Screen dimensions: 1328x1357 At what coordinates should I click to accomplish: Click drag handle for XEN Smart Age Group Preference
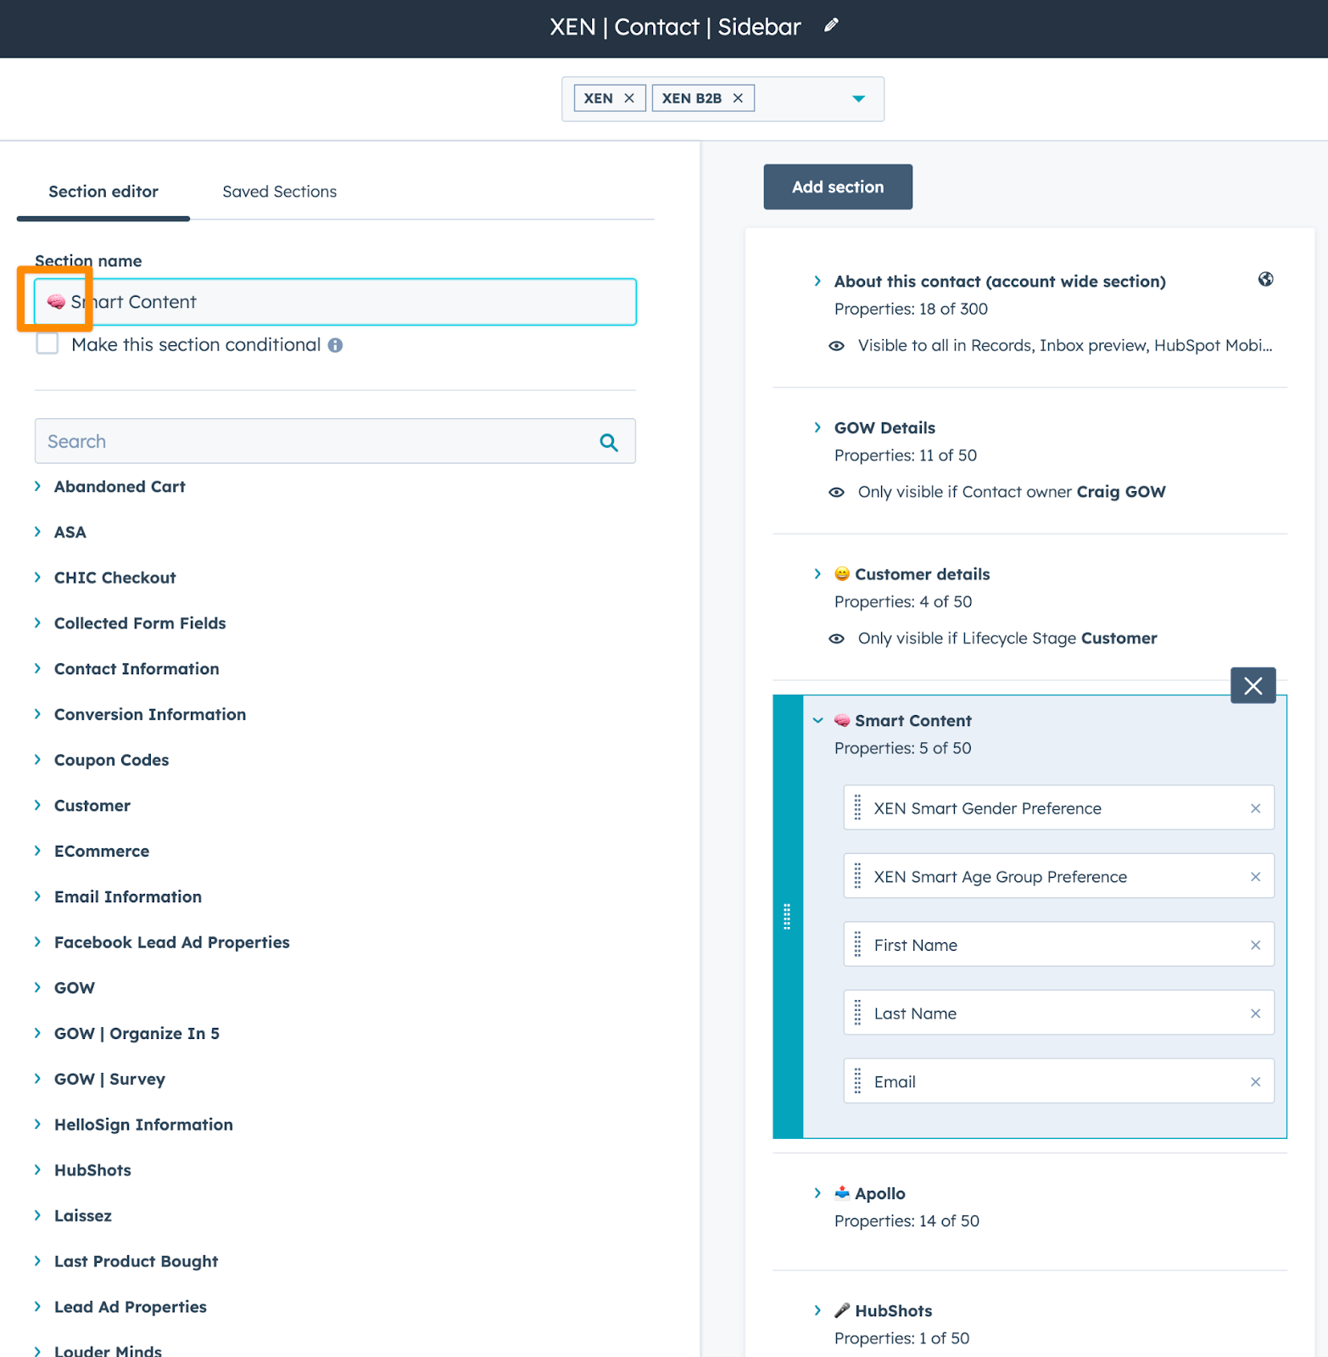pyautogui.click(x=857, y=876)
